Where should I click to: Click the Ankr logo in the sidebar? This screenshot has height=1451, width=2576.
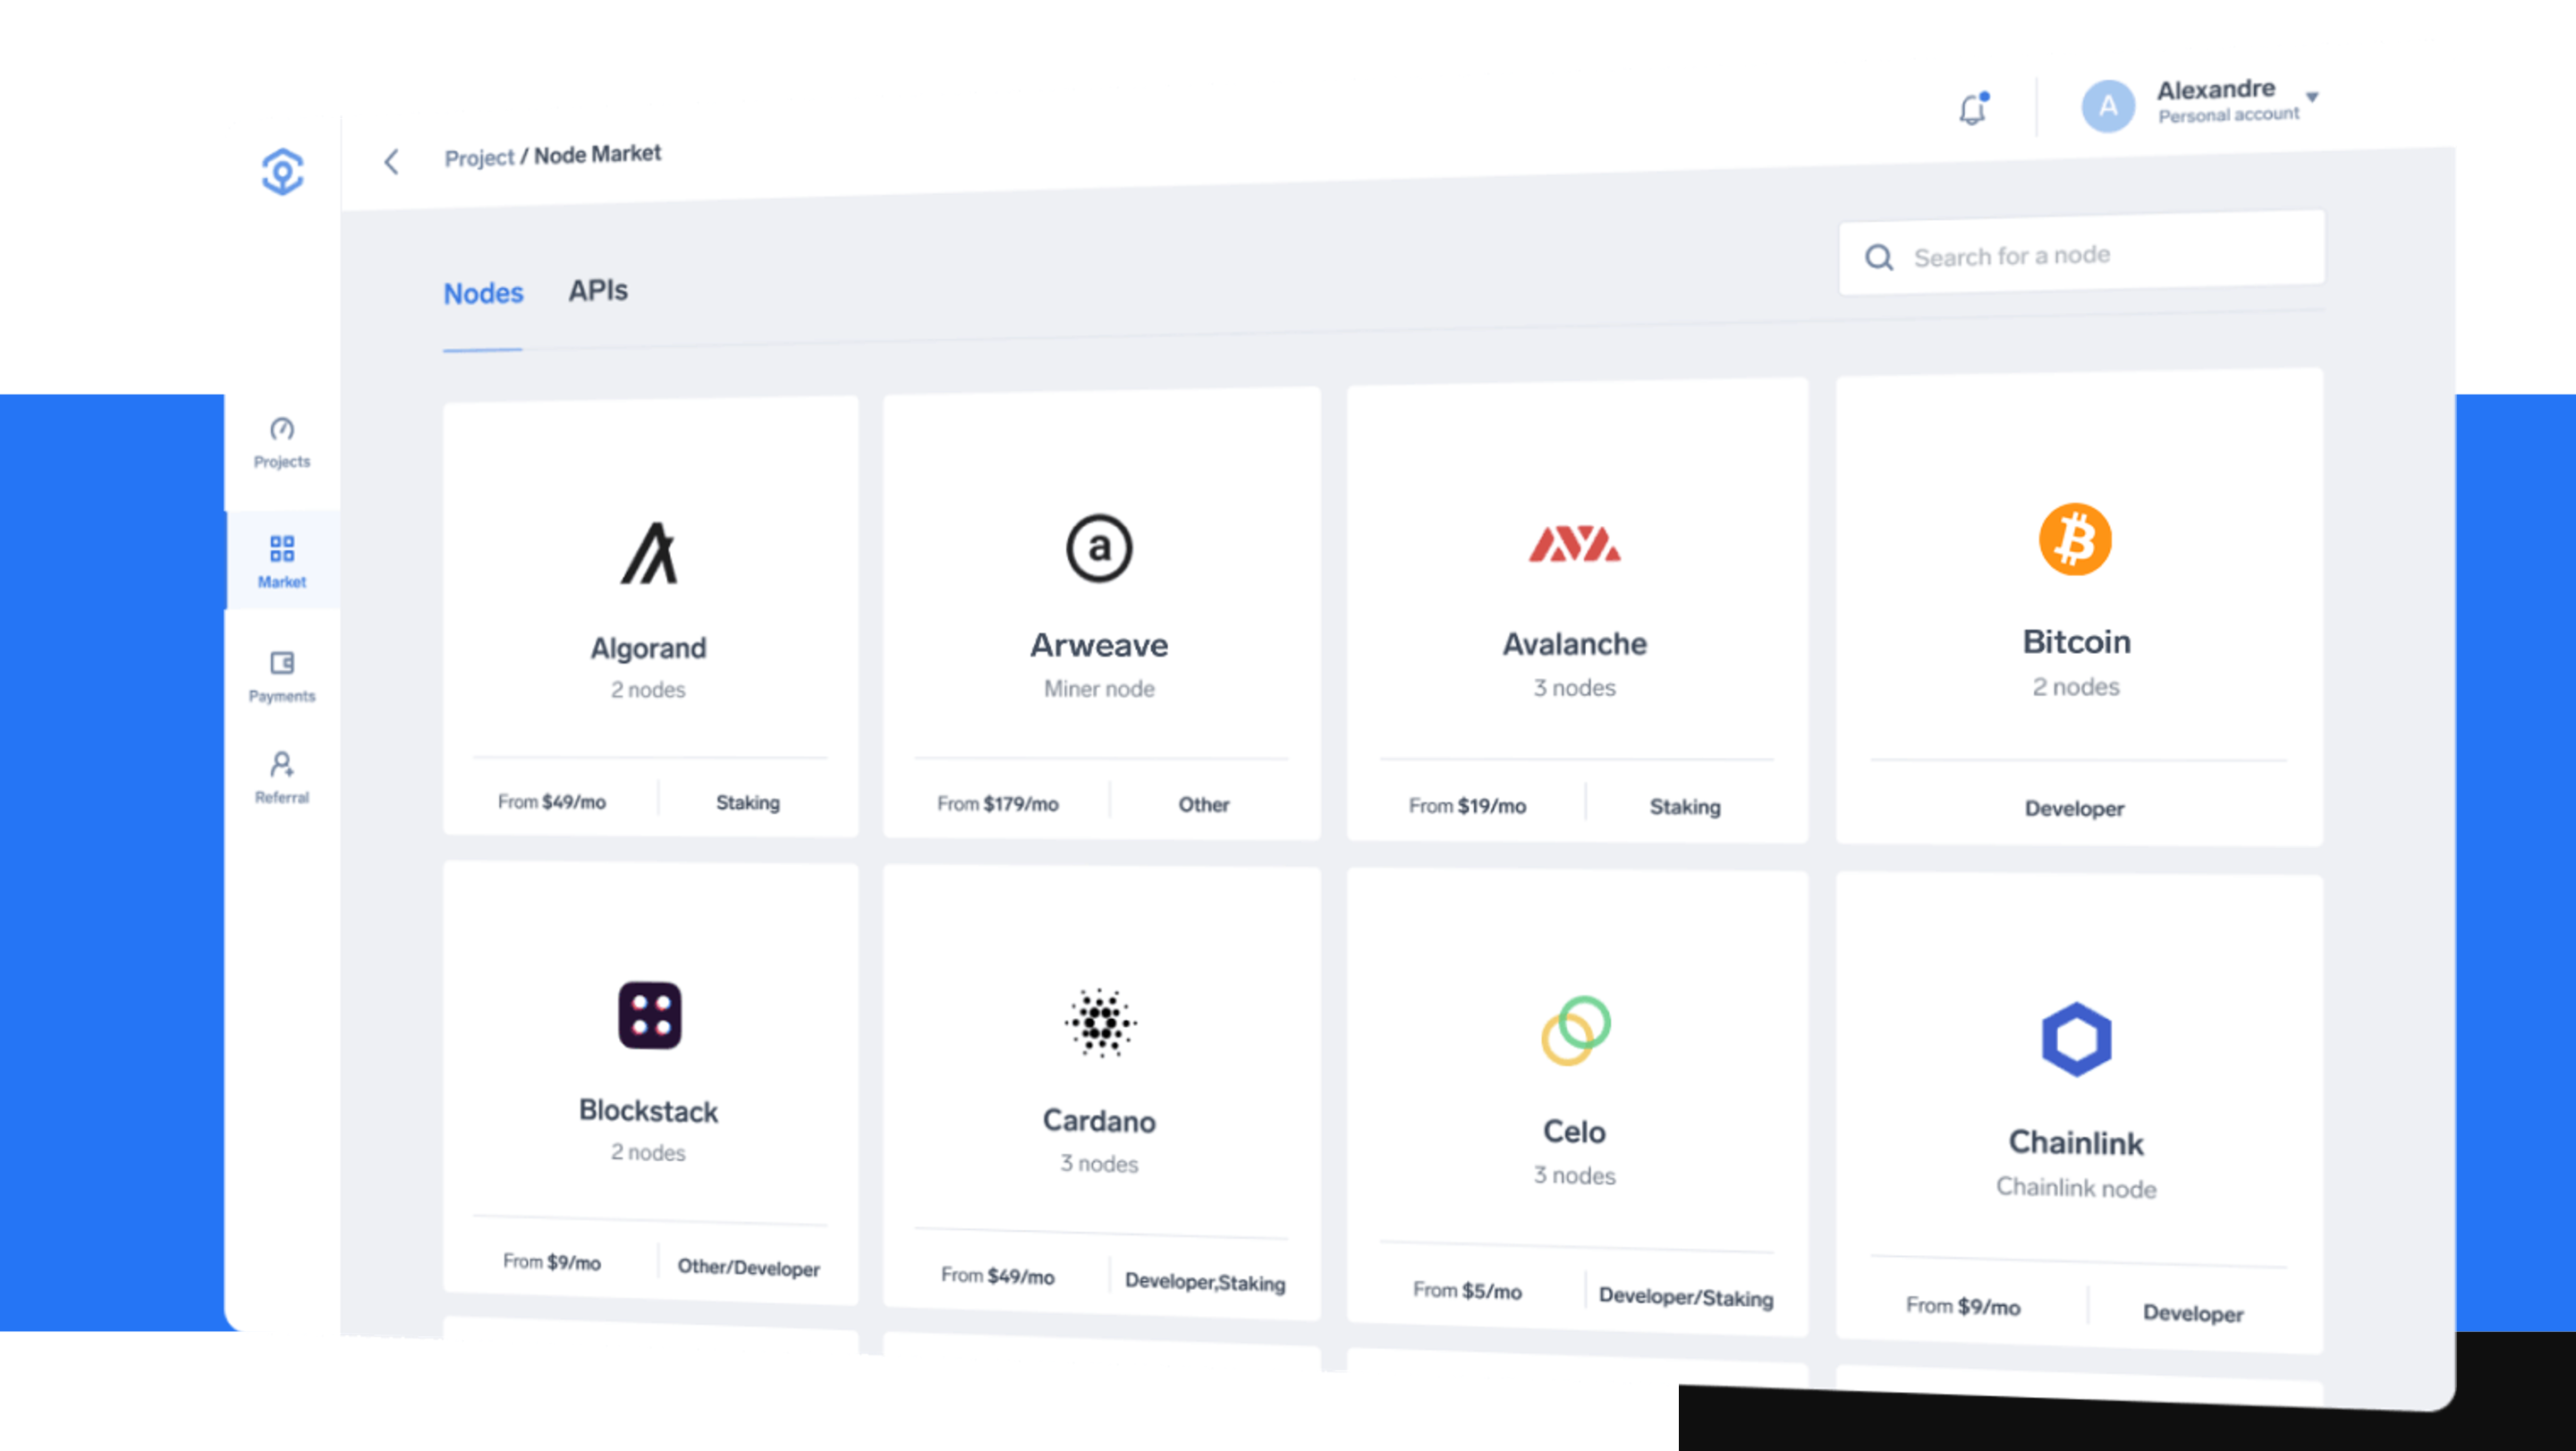282,172
